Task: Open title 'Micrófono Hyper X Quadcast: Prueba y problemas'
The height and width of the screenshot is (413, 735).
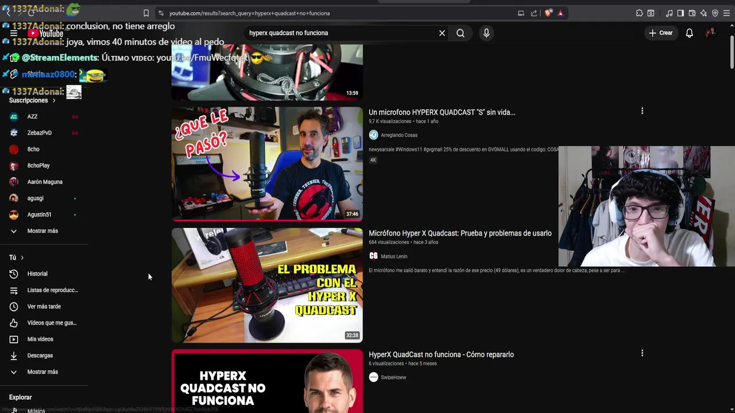Action: click(460, 233)
